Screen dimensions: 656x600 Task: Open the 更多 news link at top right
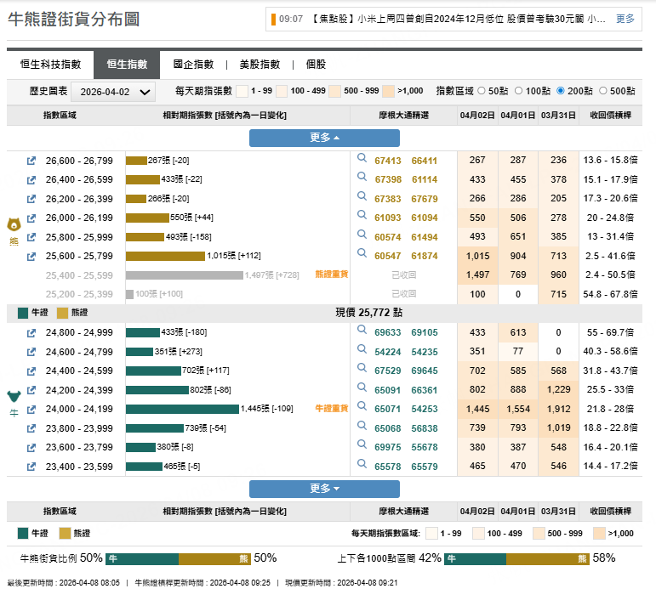(625, 19)
